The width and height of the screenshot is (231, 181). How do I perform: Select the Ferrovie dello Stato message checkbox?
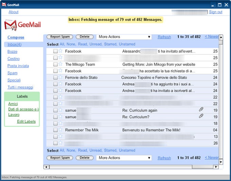click(55, 77)
